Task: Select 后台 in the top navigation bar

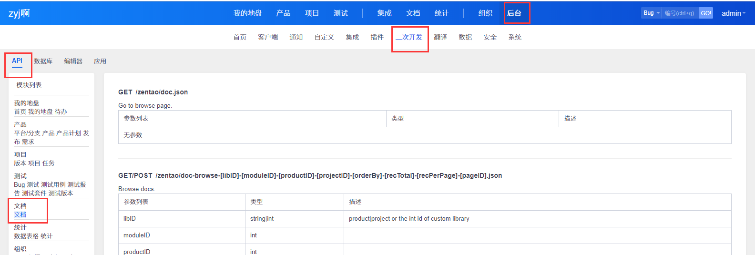Action: pos(514,13)
